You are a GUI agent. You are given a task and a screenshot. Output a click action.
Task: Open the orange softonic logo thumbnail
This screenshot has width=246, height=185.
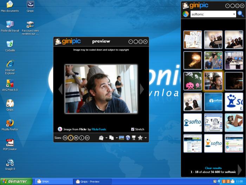pyautogui.click(x=213, y=143)
